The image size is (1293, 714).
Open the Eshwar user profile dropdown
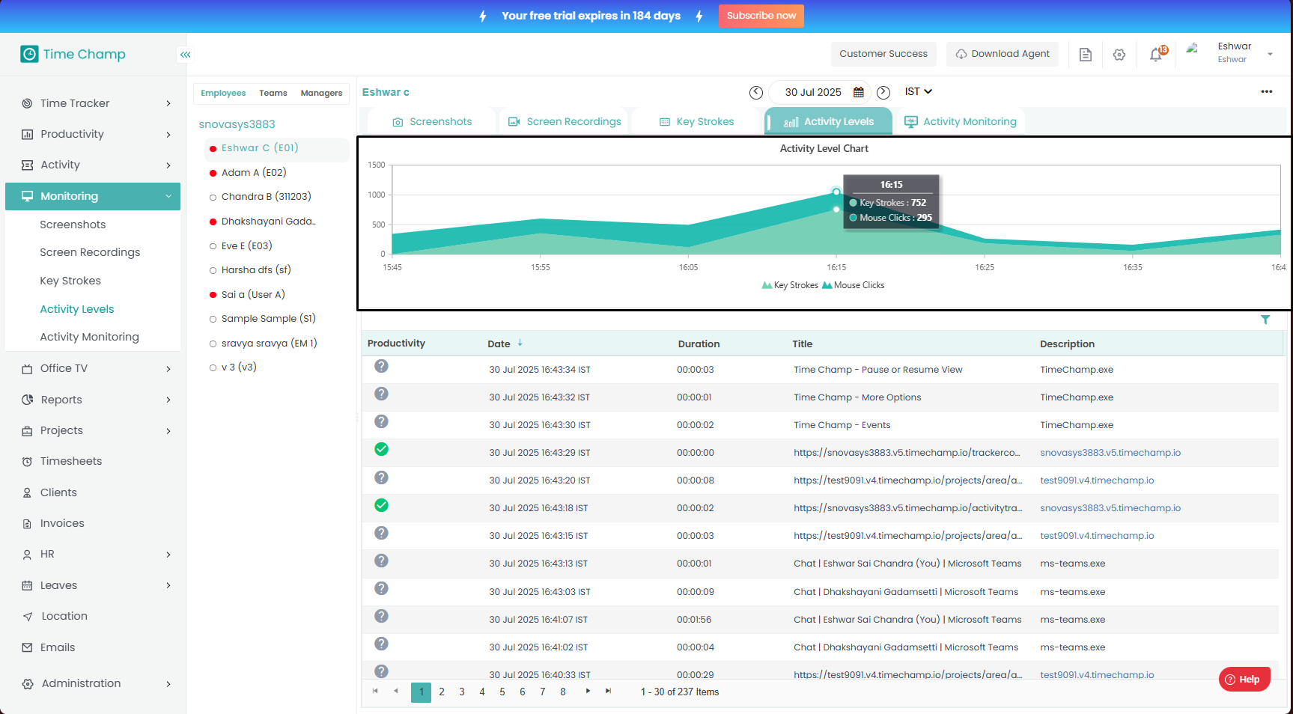click(x=1270, y=54)
